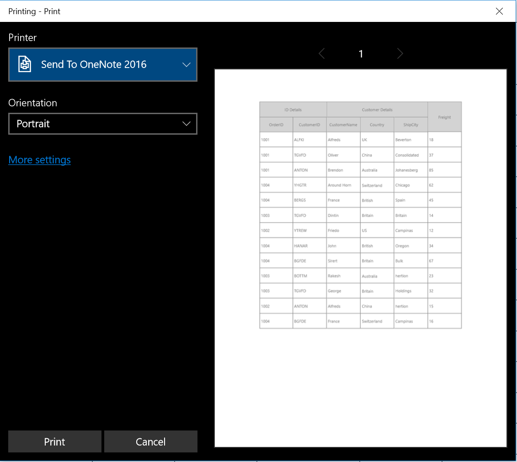Click 'Country' column header in preview

pyautogui.click(x=377, y=125)
